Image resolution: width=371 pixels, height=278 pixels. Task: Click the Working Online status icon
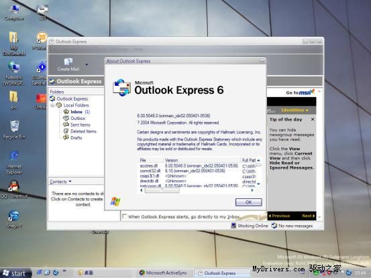[233, 226]
